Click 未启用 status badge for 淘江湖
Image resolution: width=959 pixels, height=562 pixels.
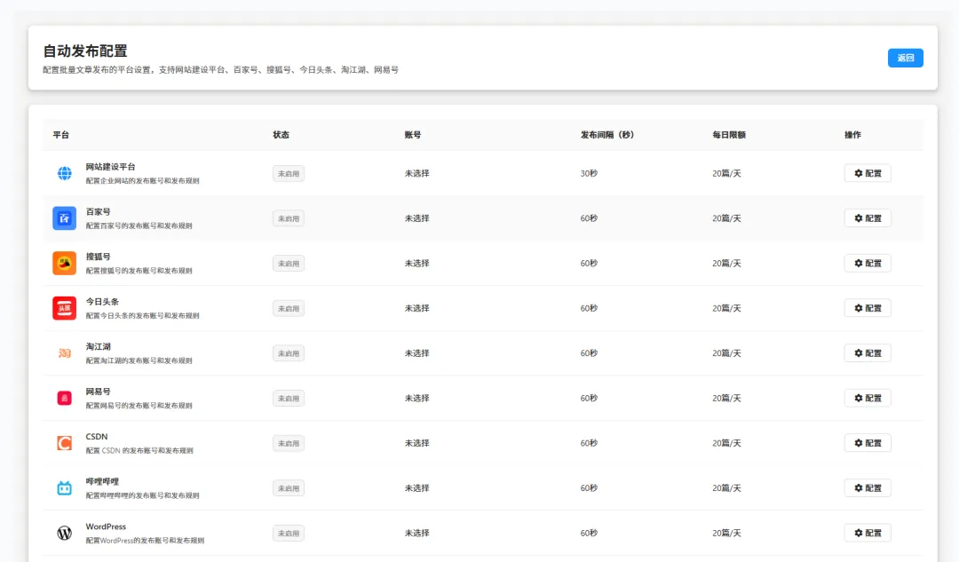tap(288, 353)
